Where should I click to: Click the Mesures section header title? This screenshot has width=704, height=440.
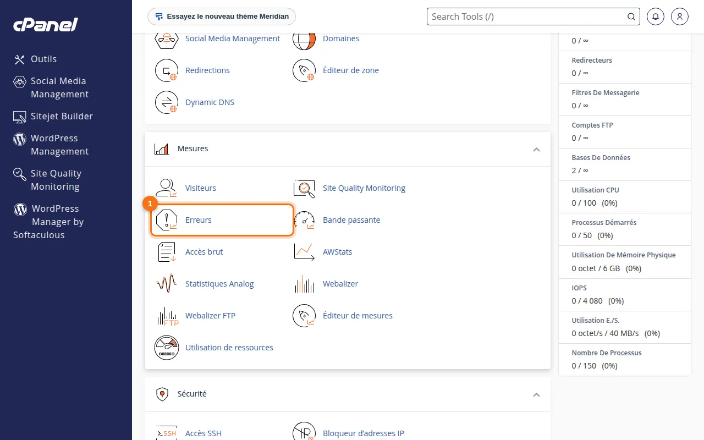tap(193, 149)
